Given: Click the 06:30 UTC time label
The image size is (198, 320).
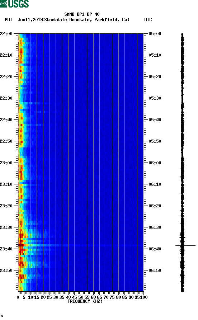Looking at the screenshot, I should coord(155,227).
